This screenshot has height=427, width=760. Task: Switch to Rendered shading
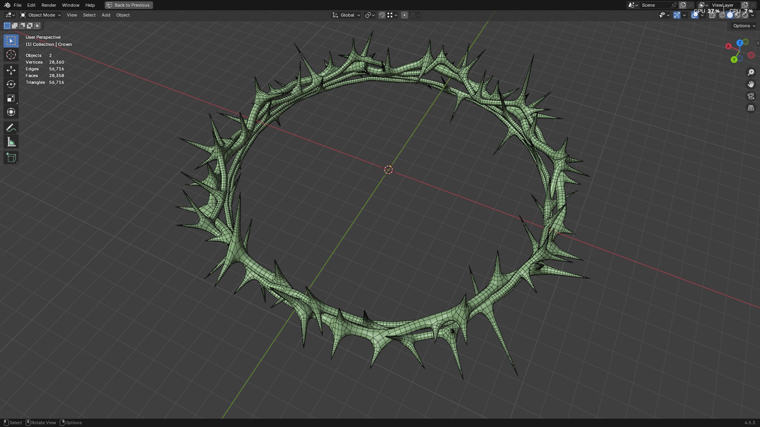point(745,15)
